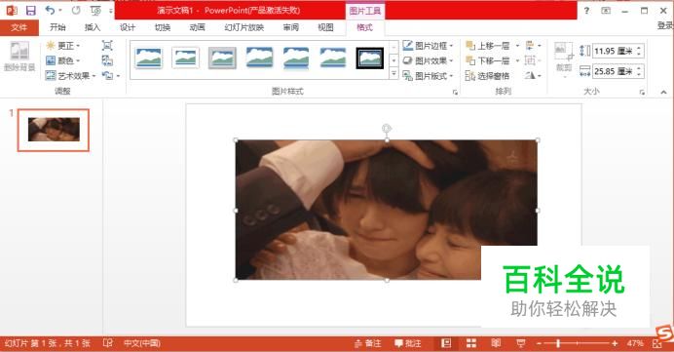Click the compress pictures icon
Viewport: 674px width, 352px height.
tap(107, 45)
